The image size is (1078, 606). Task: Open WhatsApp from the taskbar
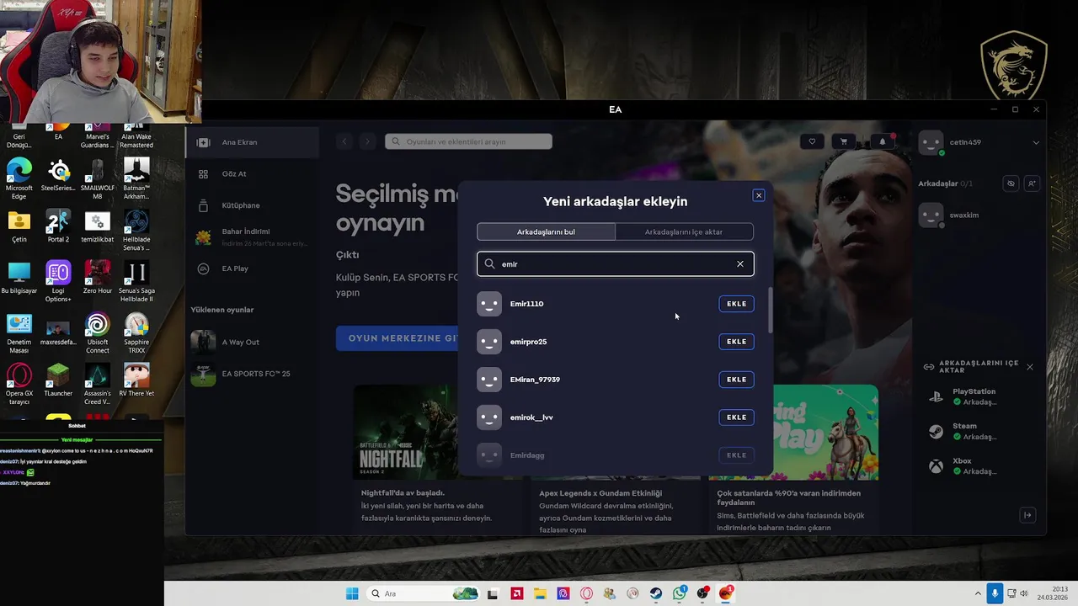tap(680, 593)
